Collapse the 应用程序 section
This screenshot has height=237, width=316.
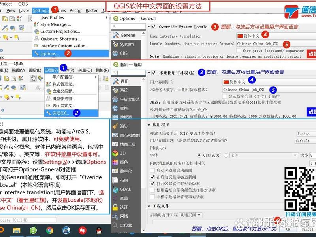coord(149,125)
